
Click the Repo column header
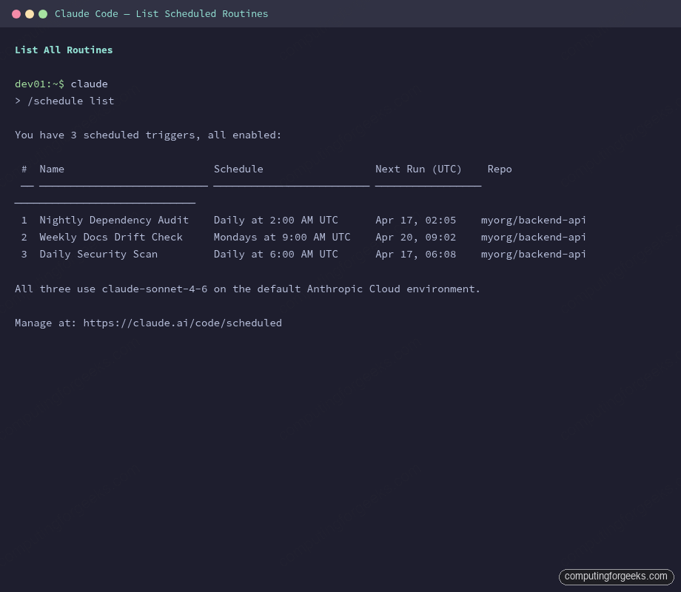tap(500, 169)
